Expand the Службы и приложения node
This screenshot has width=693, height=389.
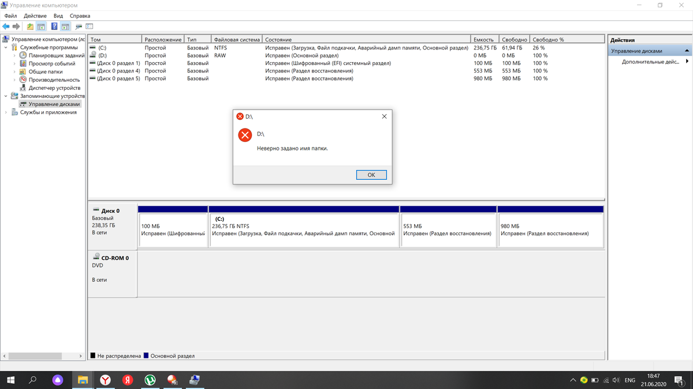click(x=6, y=112)
